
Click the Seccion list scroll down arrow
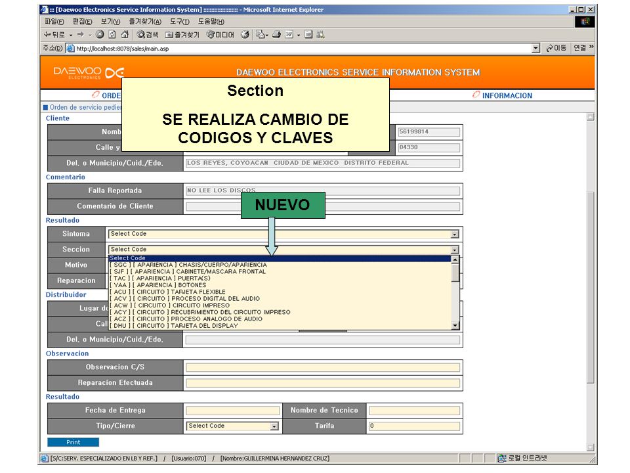coord(455,325)
